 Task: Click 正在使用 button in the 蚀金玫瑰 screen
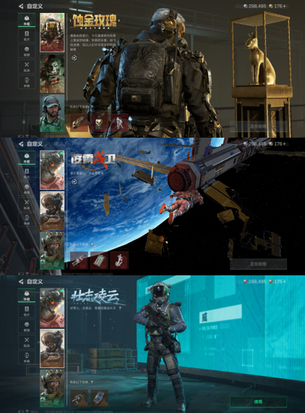pyautogui.click(x=258, y=126)
